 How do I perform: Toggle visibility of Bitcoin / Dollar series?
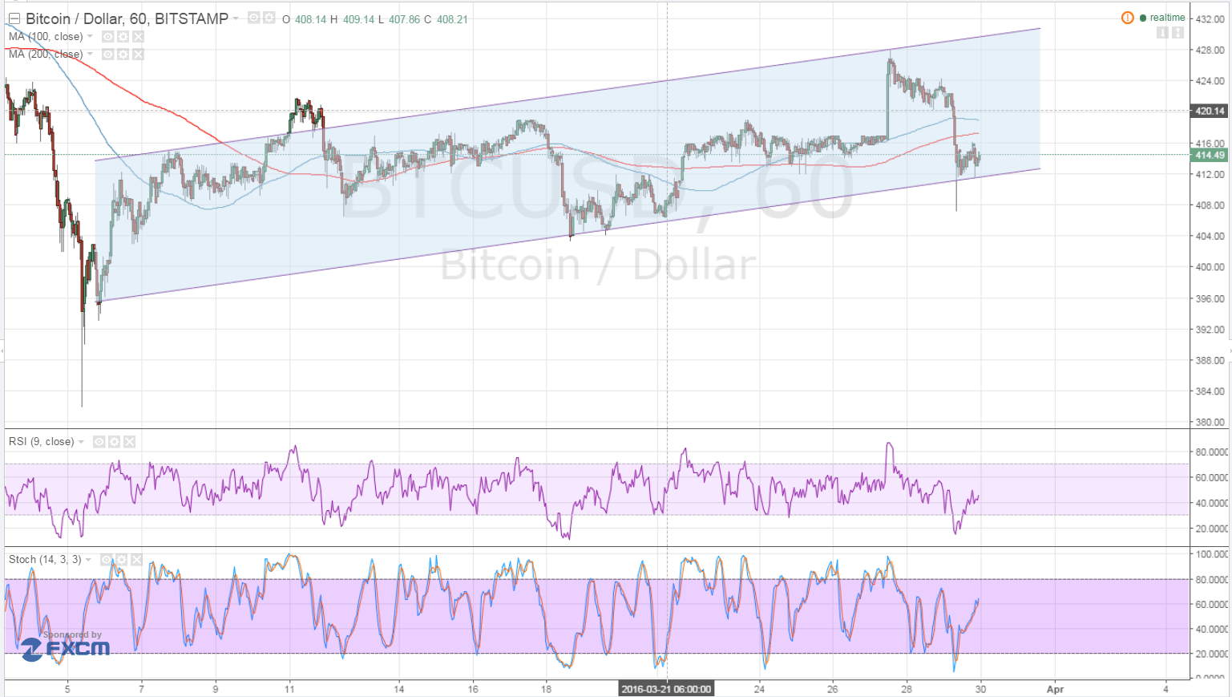pyautogui.click(x=253, y=18)
